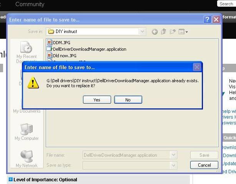The width and height of the screenshot is (236, 184).
Task: Open the Views menu icon
Action: click(183, 32)
